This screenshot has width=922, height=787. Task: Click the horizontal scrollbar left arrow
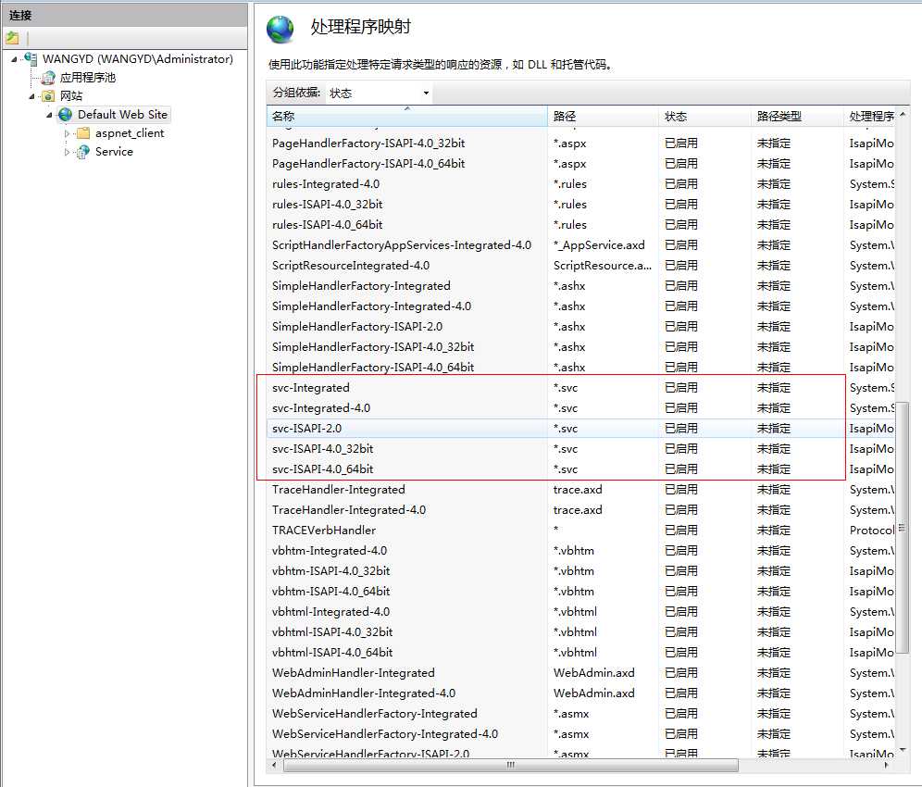275,765
